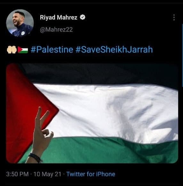
Task: Click the 10 May 21 date text
Action: [47, 174]
